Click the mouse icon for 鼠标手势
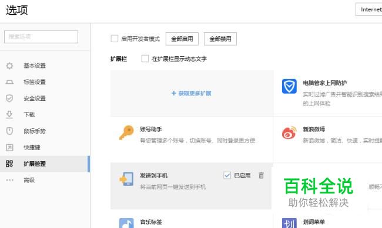This screenshot has width=382, height=228. [x=9, y=131]
